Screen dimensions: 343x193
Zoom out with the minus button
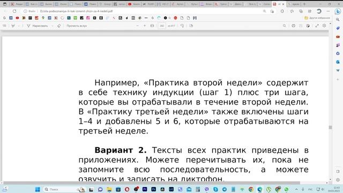pyautogui.click(x=137, y=26)
